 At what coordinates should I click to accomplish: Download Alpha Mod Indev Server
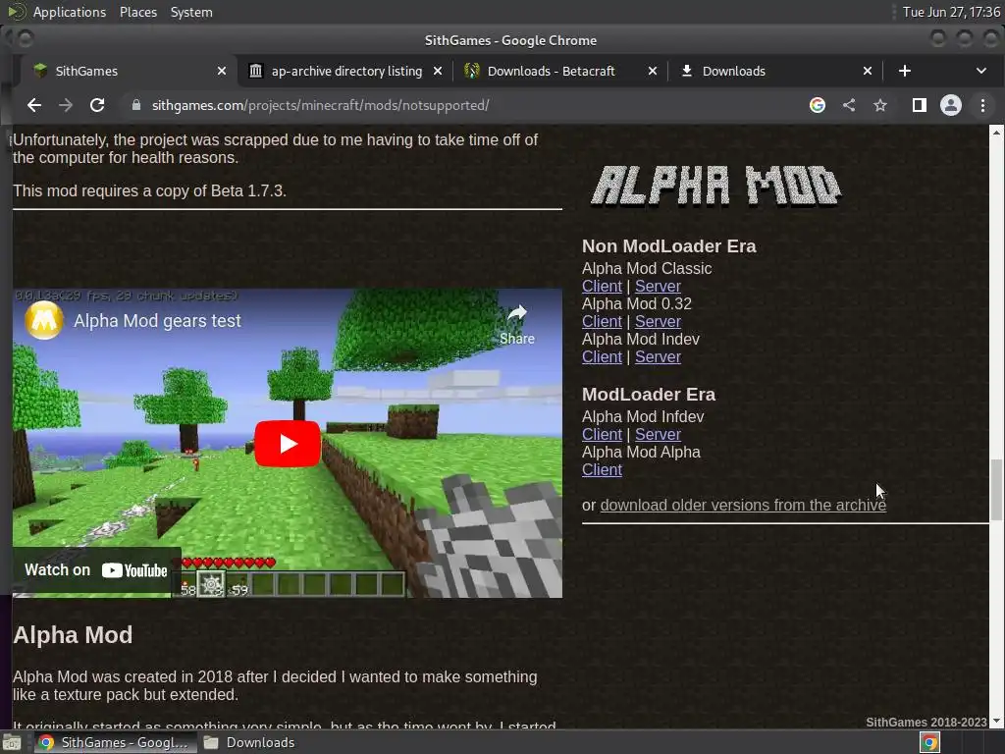(x=658, y=356)
